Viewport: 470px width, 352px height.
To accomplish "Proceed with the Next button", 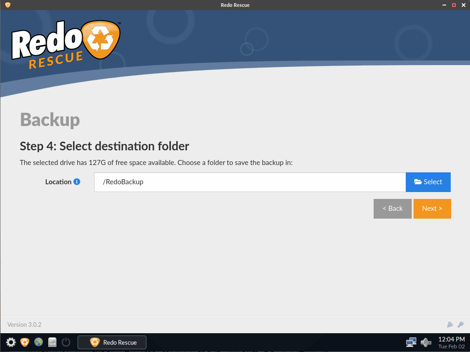I will (x=432, y=209).
